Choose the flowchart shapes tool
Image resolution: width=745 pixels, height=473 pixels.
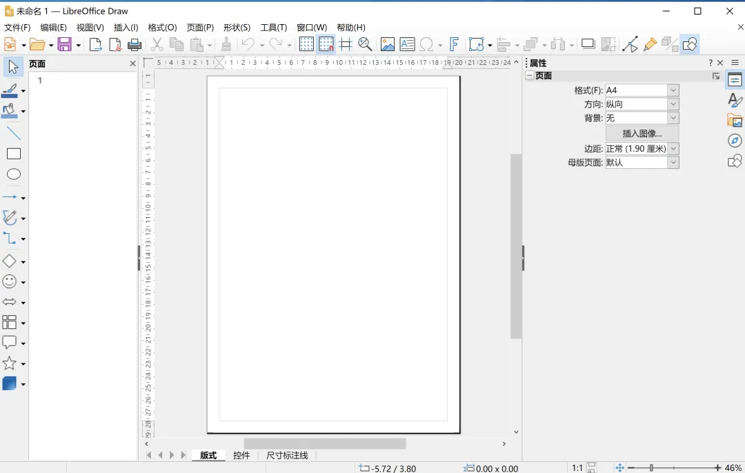10,323
